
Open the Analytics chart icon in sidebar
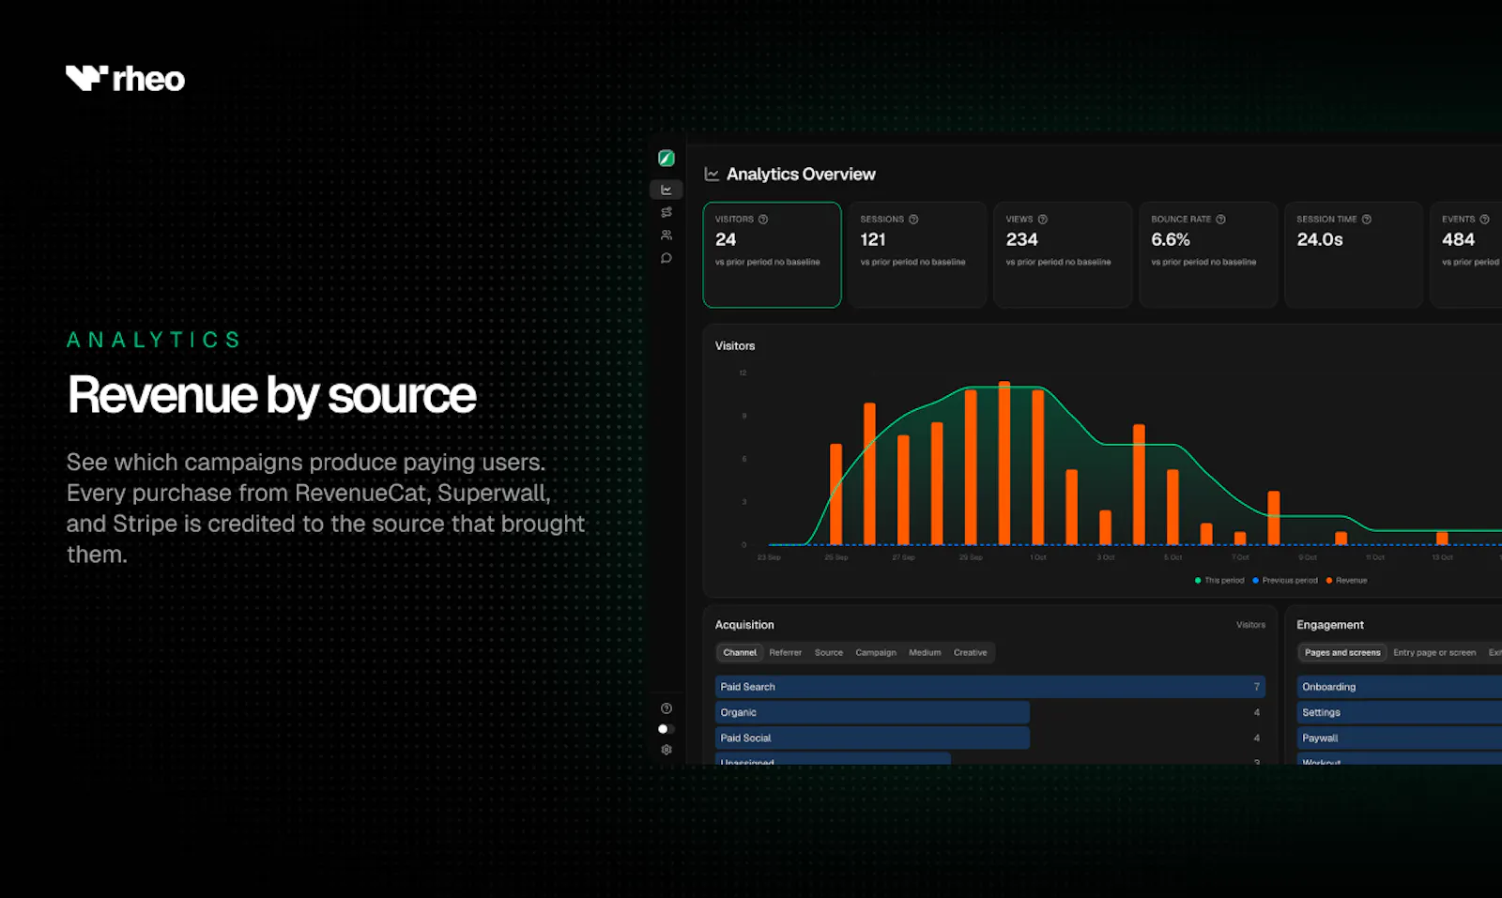point(667,190)
